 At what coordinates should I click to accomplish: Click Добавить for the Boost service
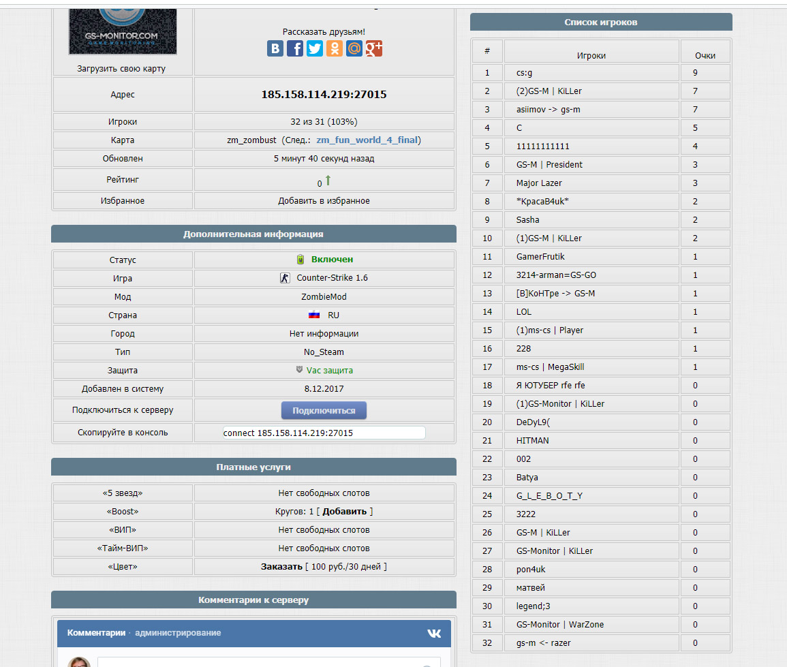click(x=344, y=512)
